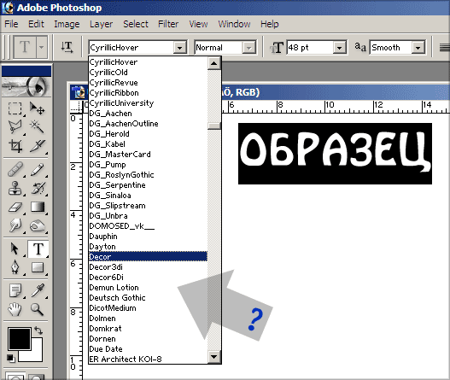The height and width of the screenshot is (380, 450).
Task: Choose ER Architect KOI-8 font
Action: pos(148,359)
